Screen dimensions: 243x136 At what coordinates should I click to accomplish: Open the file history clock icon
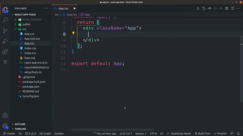(x=204, y=8)
